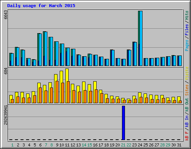Click day label 4 on the x-axis
The image size is (191, 149).
click(29, 145)
